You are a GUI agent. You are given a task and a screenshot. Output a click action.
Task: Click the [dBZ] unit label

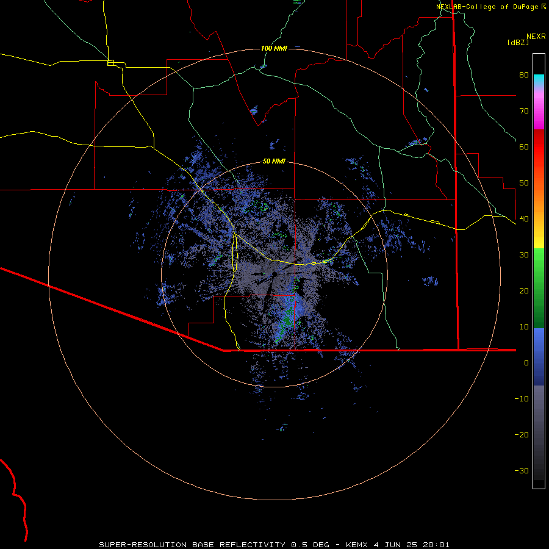(518, 42)
